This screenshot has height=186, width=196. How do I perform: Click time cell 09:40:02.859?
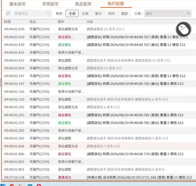pyautogui.click(x=14, y=68)
